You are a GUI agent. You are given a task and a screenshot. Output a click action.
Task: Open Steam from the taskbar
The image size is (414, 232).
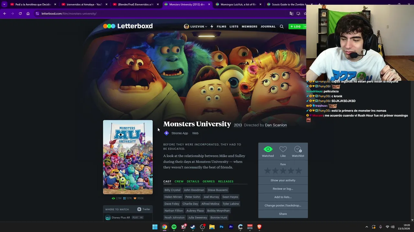(193, 227)
